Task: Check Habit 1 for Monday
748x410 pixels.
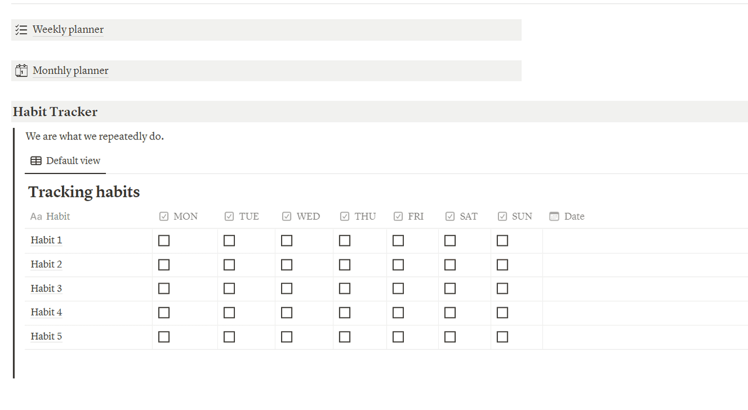Action: pos(164,241)
